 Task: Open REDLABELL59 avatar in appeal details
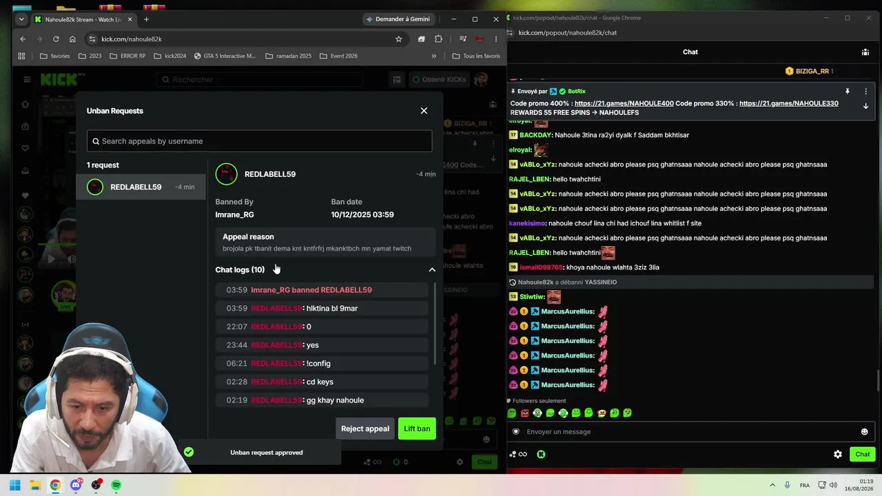click(226, 174)
